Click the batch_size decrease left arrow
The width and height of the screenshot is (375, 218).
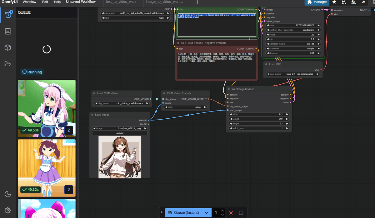pyautogui.click(x=231, y=128)
